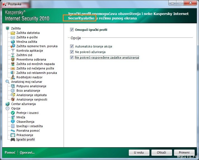
Task: Click the Zaštita razmene tren. poruka chat icon
Action: [13, 46]
